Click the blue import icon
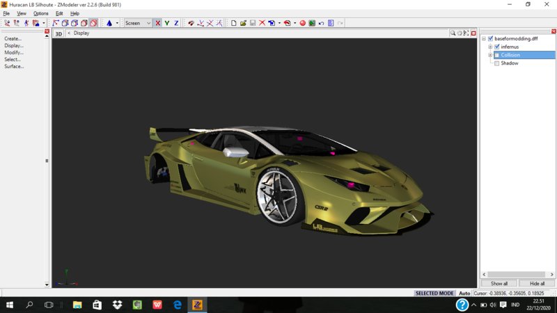Screen dimensions: 557x313 272,23
